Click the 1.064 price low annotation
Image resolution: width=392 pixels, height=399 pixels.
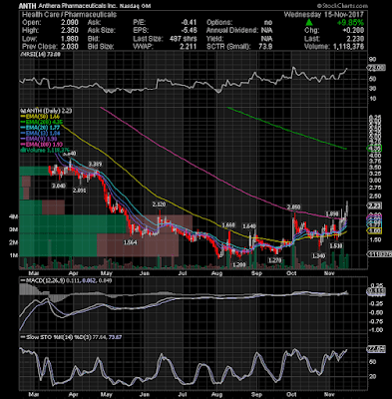(x=131, y=242)
